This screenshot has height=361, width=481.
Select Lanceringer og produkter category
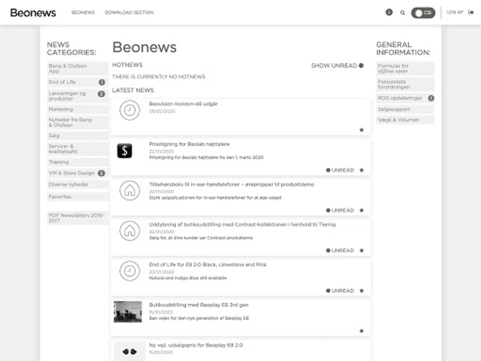click(78, 96)
